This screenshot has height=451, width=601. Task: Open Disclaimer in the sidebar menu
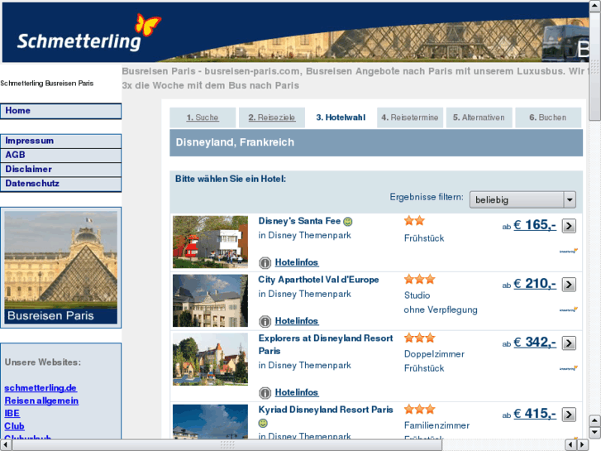[60, 170]
